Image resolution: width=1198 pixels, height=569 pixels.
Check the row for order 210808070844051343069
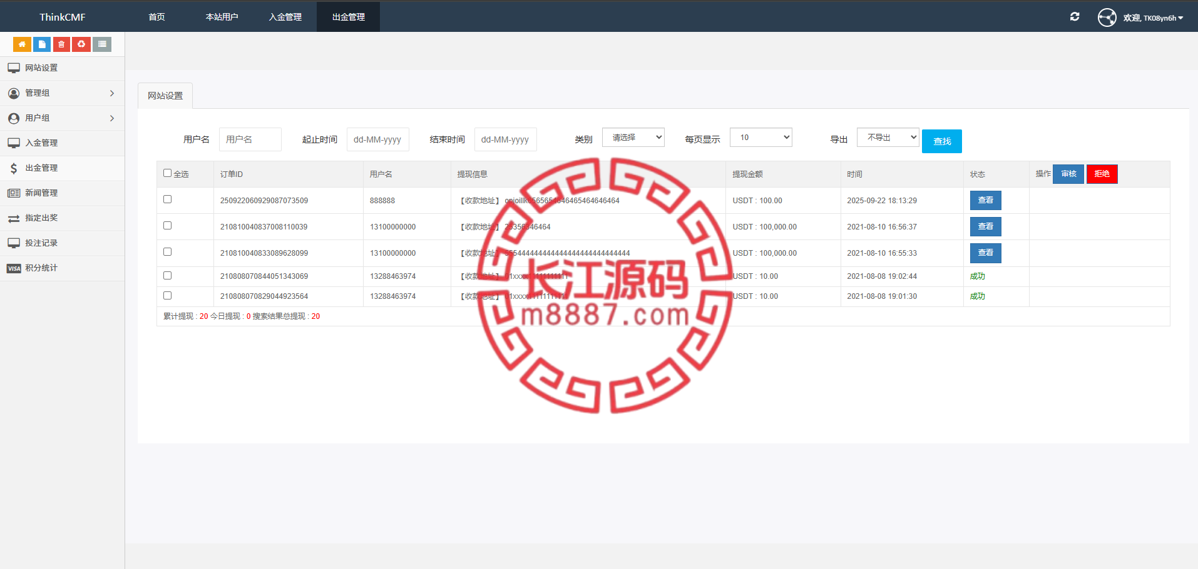pos(167,276)
